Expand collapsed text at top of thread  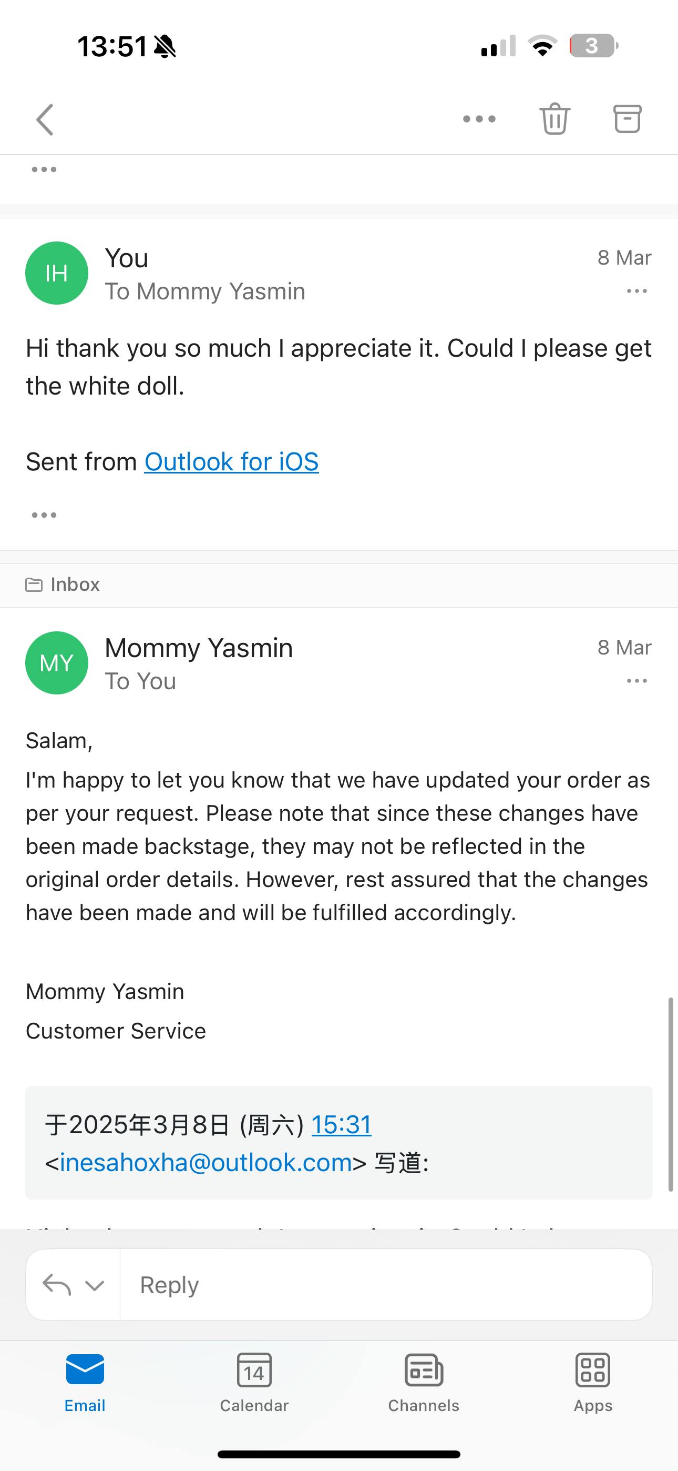44,169
